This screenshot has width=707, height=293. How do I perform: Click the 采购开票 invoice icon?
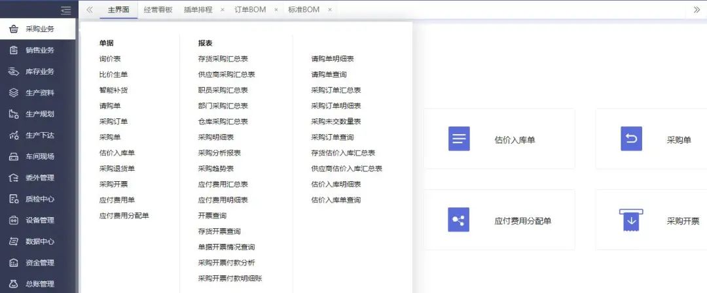point(631,220)
